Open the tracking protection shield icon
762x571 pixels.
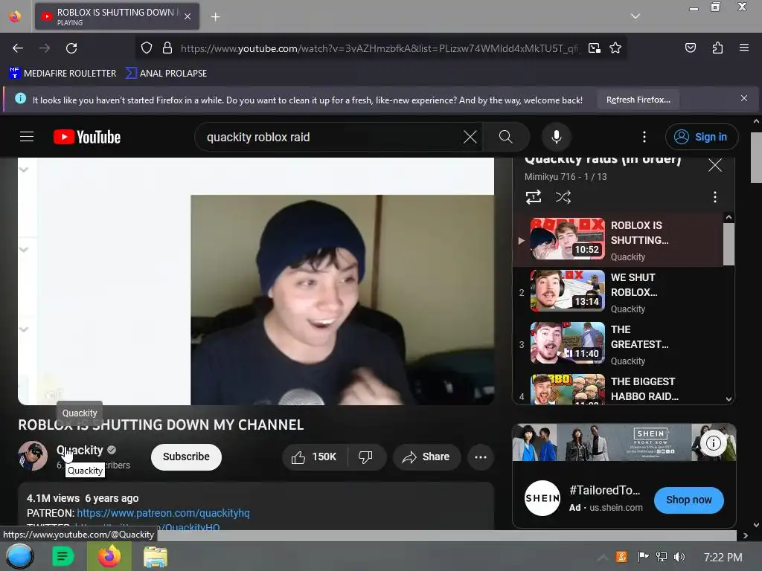pos(147,48)
